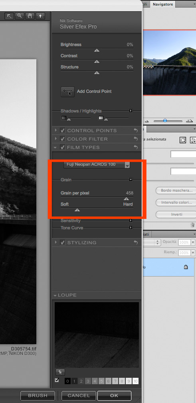
Task: Click the Riemp. value field
Action: (184, 253)
